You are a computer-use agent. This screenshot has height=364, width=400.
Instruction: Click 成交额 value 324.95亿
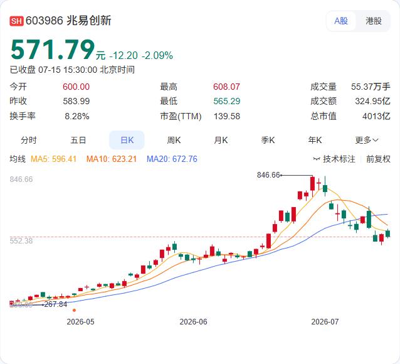click(372, 101)
